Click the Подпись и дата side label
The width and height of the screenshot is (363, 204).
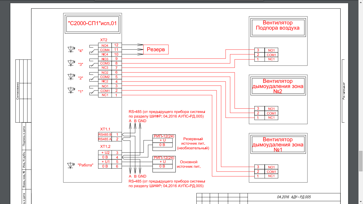pos(24,136)
